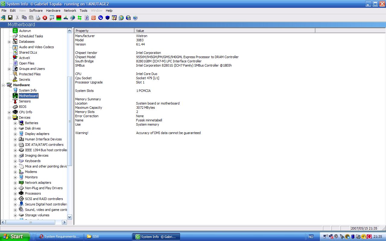Select Storage volumes tree item
This screenshot has height=241, width=386.
pyautogui.click(x=37, y=215)
